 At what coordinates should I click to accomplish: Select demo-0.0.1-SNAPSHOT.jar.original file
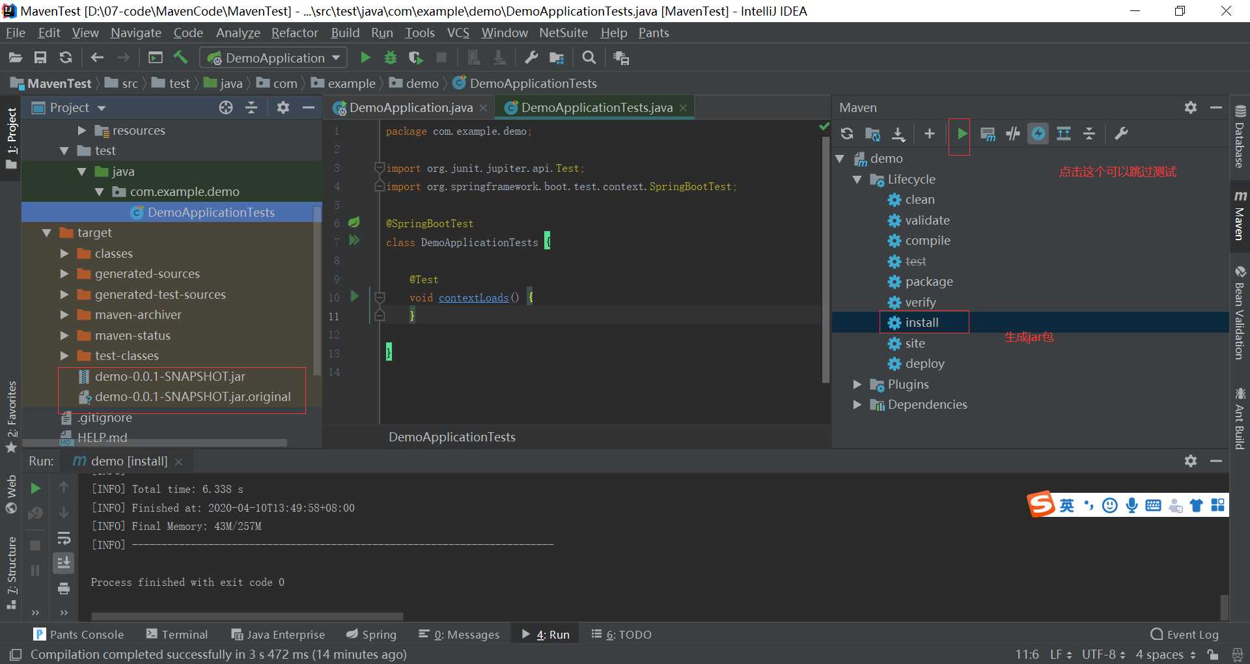[192, 397]
